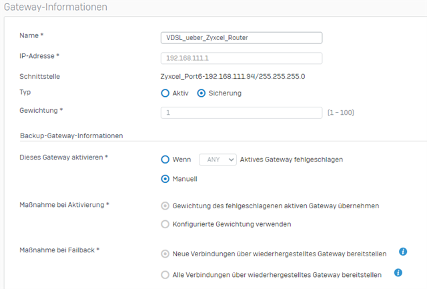
Task: Choose Manuell gateway activation
Action: point(165,179)
